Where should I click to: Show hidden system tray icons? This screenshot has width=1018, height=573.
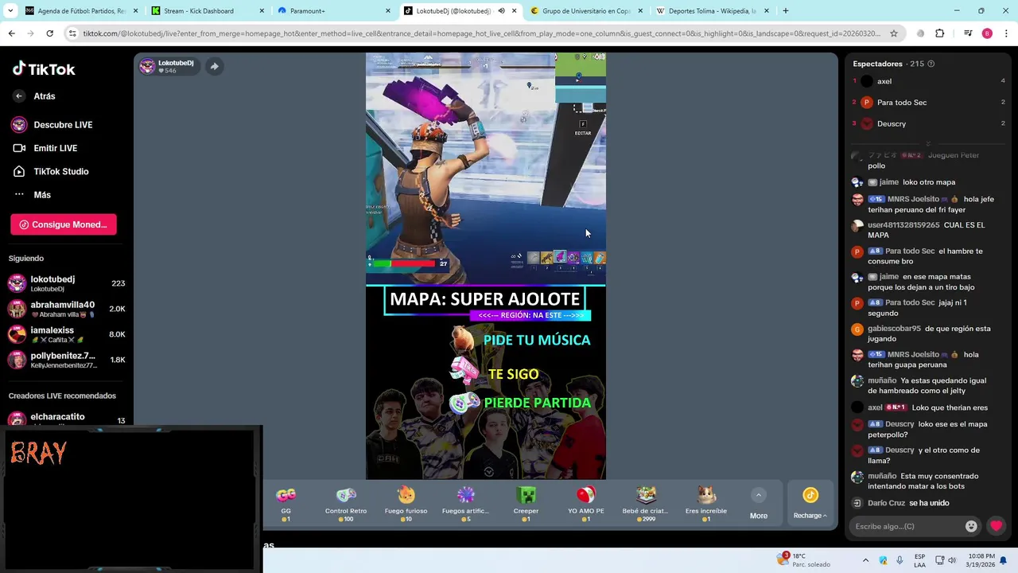[865, 560]
